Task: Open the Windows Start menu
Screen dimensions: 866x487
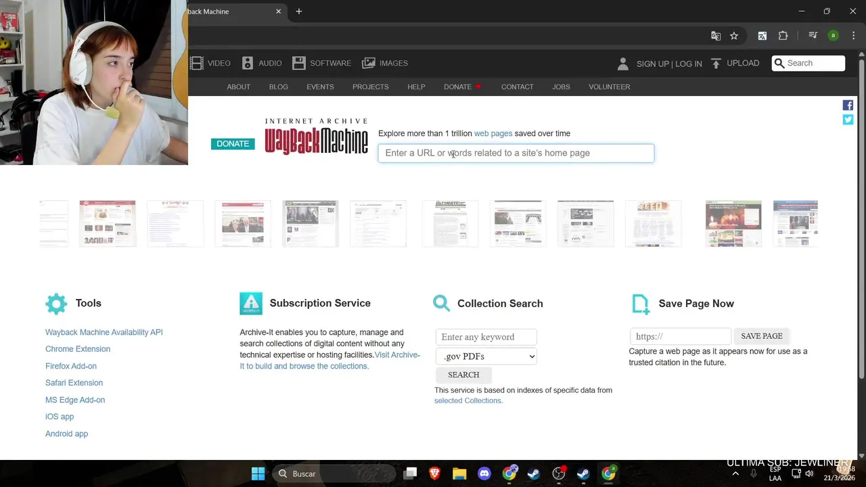Action: point(258,473)
